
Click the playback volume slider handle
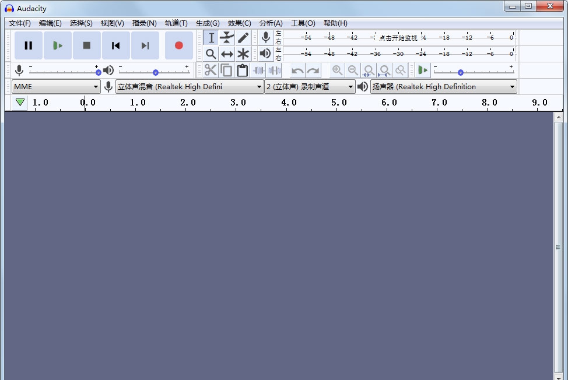[x=155, y=72]
